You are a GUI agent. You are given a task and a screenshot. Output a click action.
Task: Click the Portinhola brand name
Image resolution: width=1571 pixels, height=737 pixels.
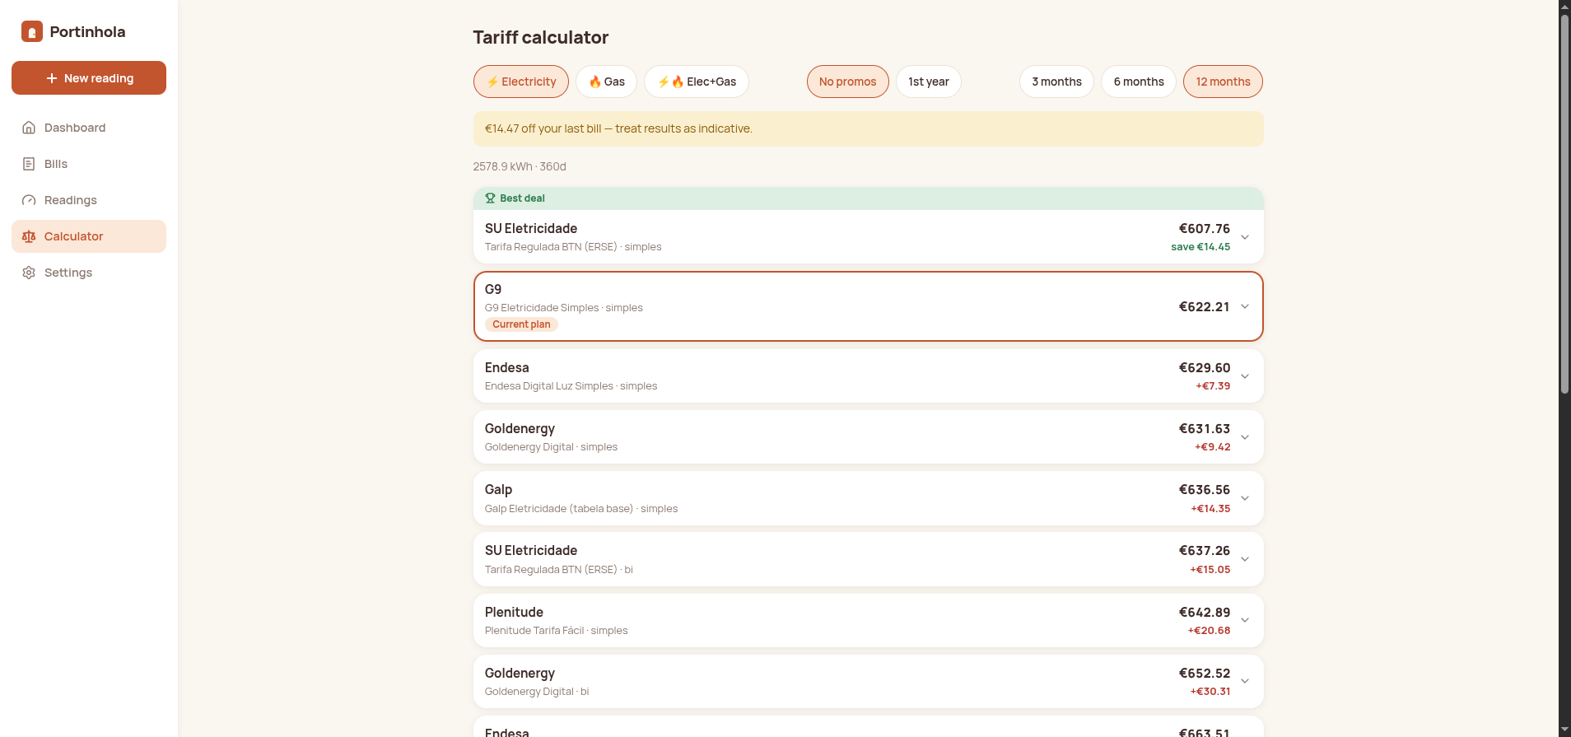pyautogui.click(x=87, y=32)
